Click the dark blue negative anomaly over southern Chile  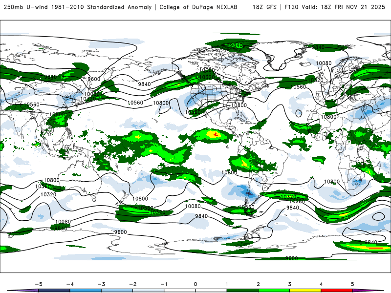(249, 193)
